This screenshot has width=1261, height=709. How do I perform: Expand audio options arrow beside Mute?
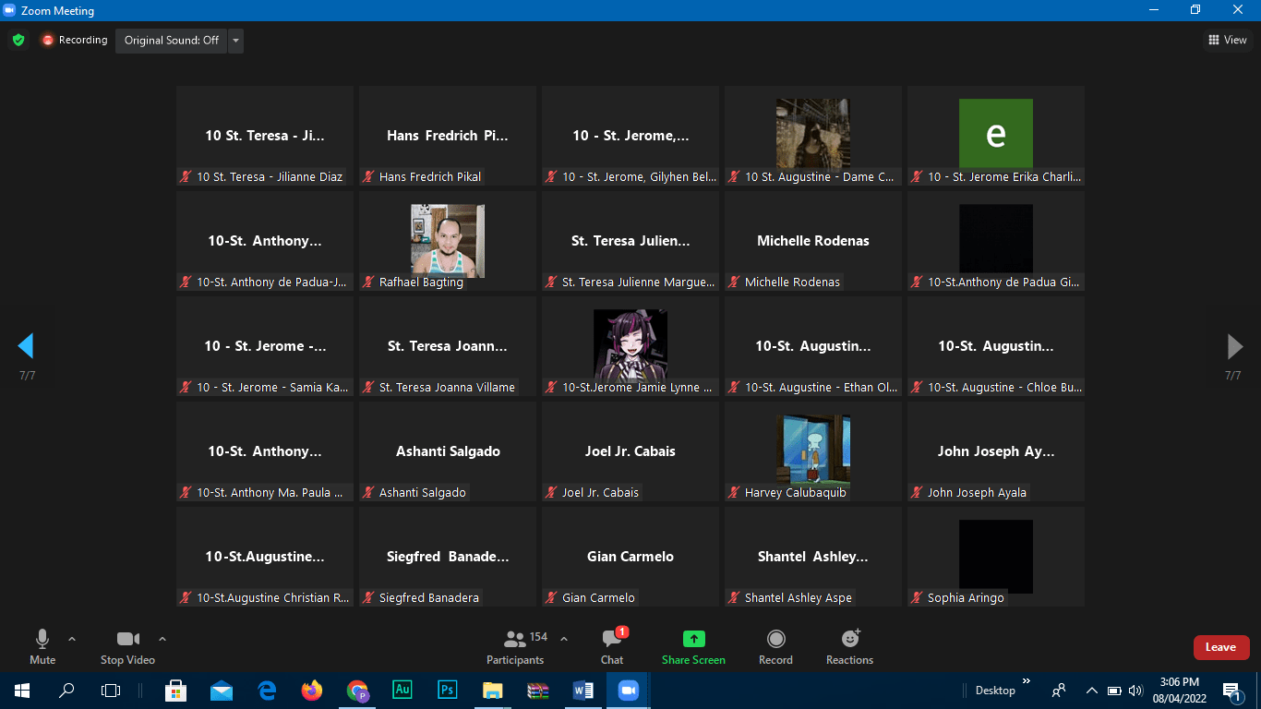point(72,639)
